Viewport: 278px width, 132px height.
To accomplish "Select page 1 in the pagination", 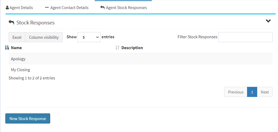I will pyautogui.click(x=252, y=92).
